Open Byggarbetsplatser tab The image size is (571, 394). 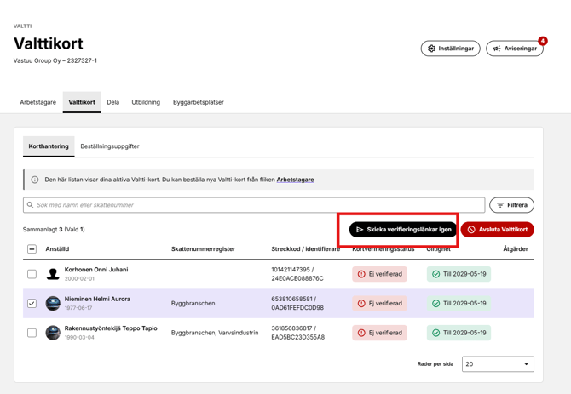198,102
